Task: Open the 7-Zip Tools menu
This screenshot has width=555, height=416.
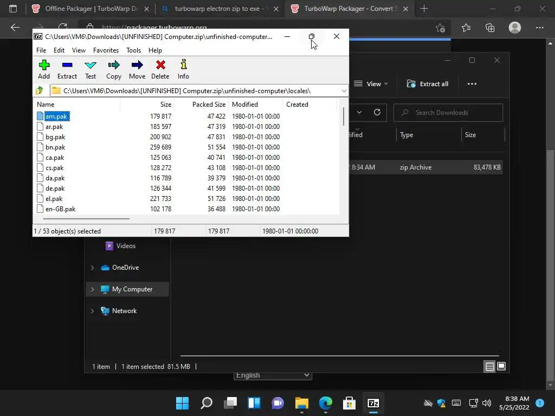Action: point(133,50)
